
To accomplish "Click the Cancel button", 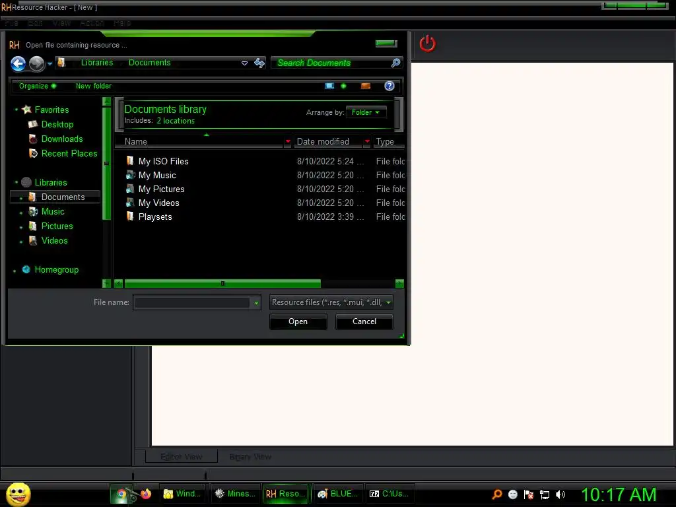I will pos(364,321).
